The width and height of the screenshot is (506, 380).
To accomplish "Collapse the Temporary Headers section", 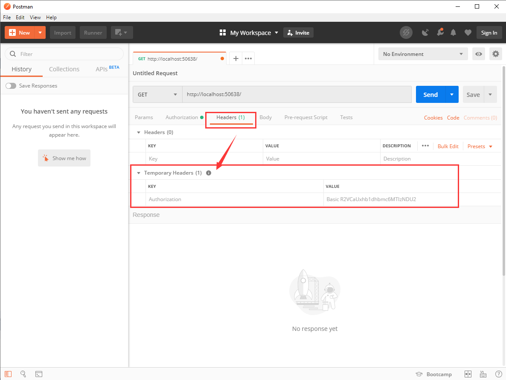I will tap(138, 173).
